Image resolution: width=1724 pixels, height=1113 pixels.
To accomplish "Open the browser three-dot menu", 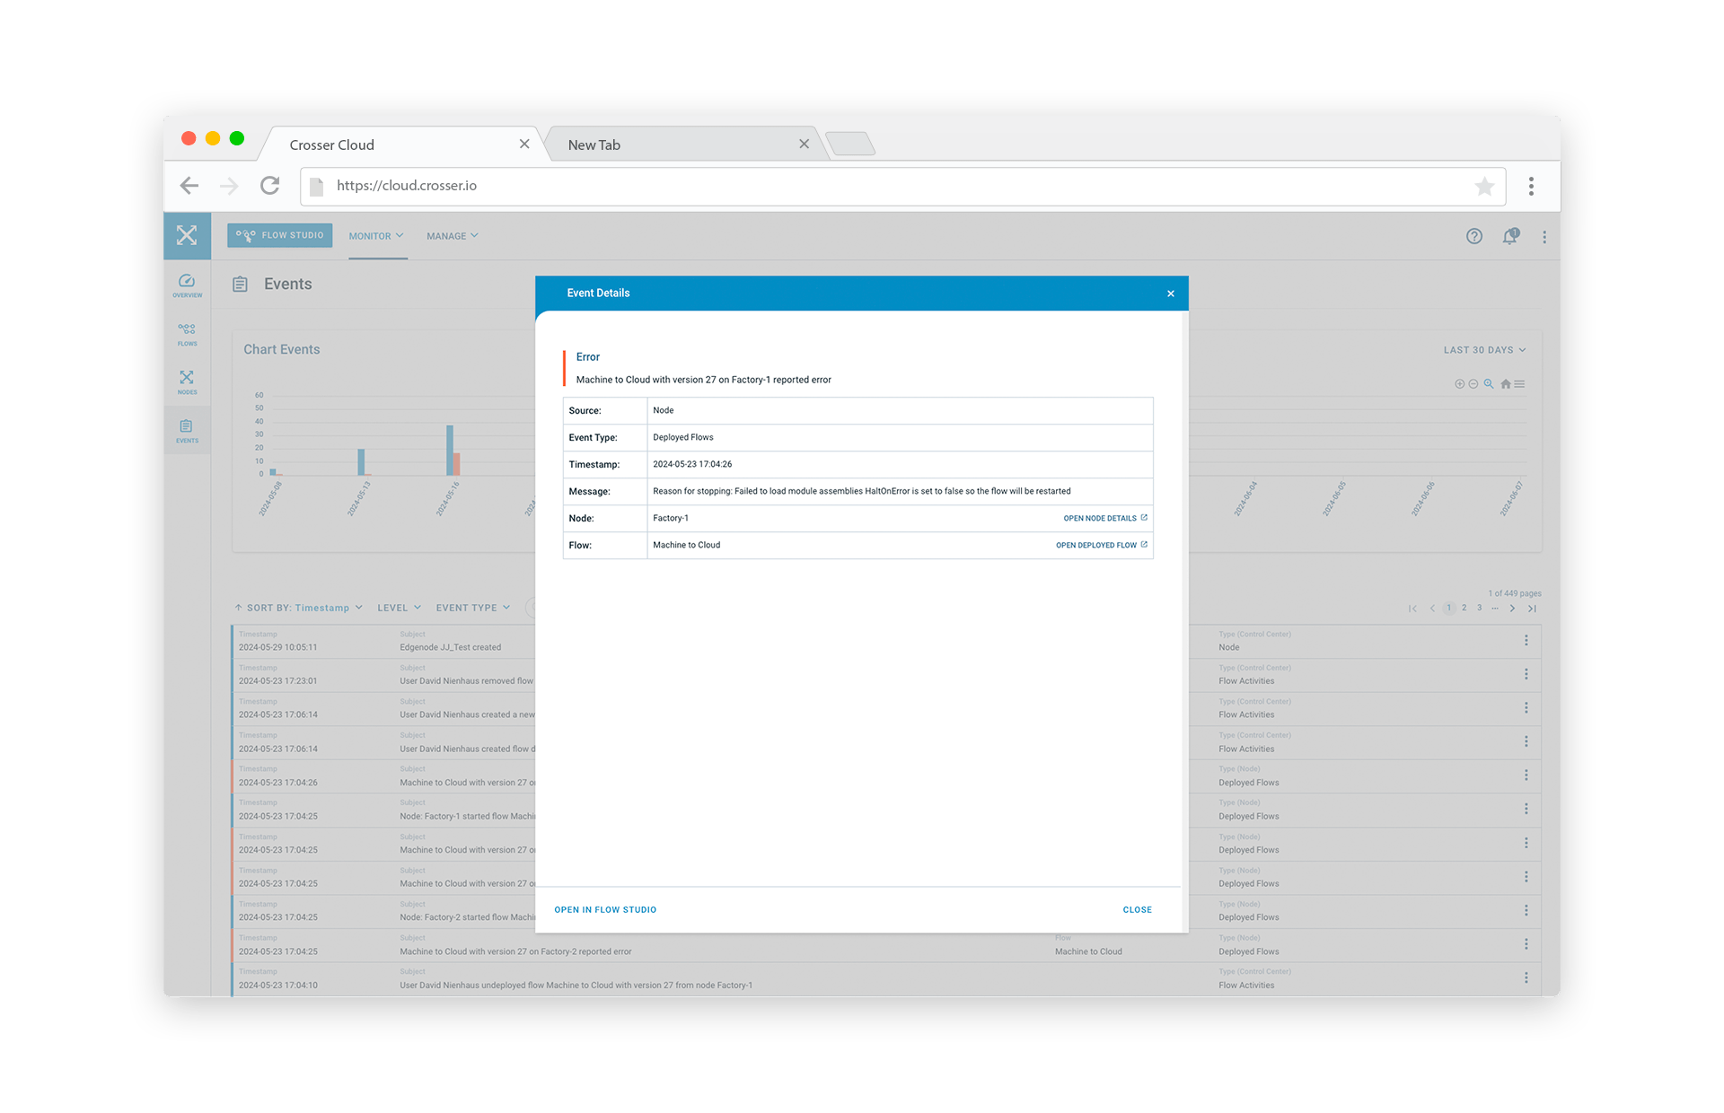I will [x=1532, y=186].
